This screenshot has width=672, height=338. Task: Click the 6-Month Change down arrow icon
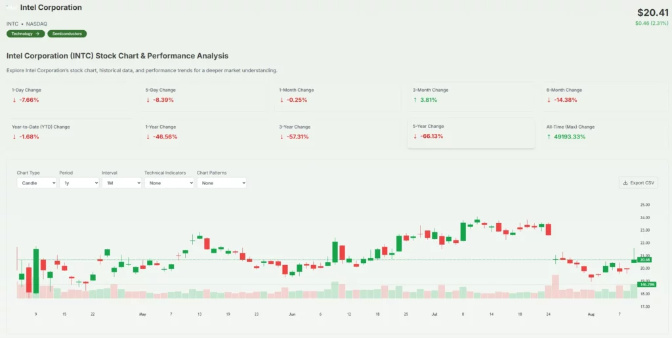pos(549,100)
